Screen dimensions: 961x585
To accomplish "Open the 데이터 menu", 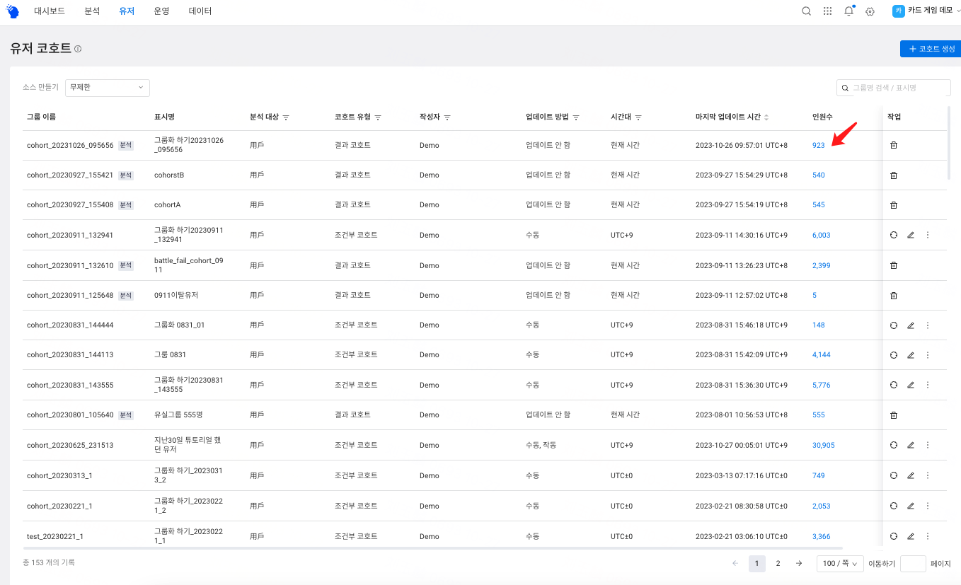I will pos(200,11).
